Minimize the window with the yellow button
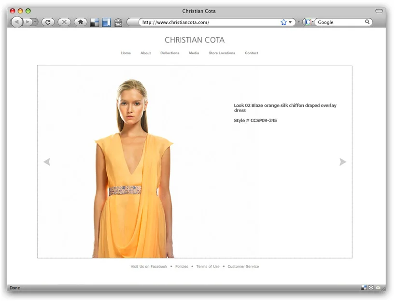This screenshot has width=396, height=301. [20, 11]
